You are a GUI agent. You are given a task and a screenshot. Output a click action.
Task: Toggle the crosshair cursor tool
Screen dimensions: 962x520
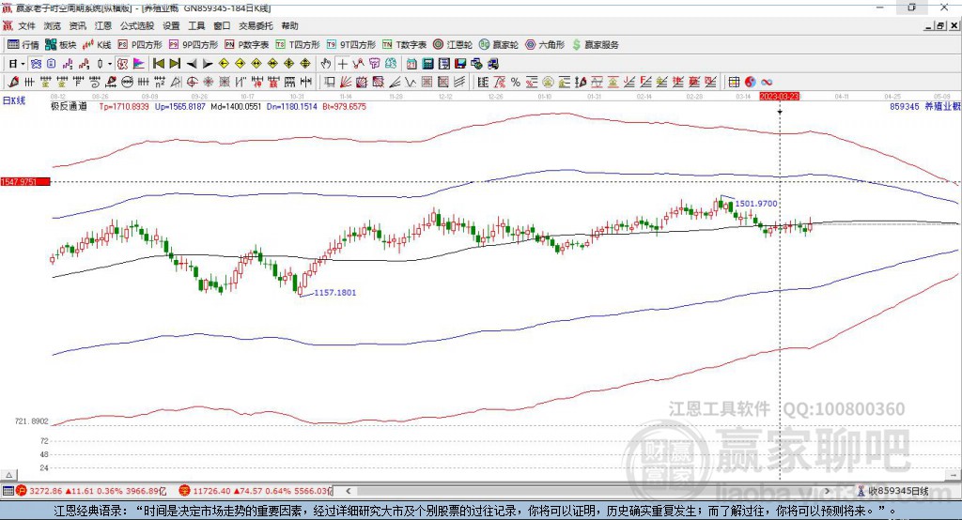pos(342,64)
